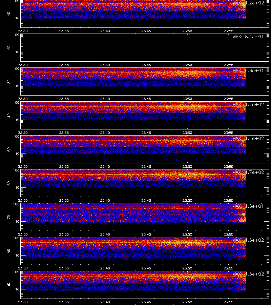Click the 9R panel axis label
Viewport: 271px width, 305px height.
click(x=9, y=285)
